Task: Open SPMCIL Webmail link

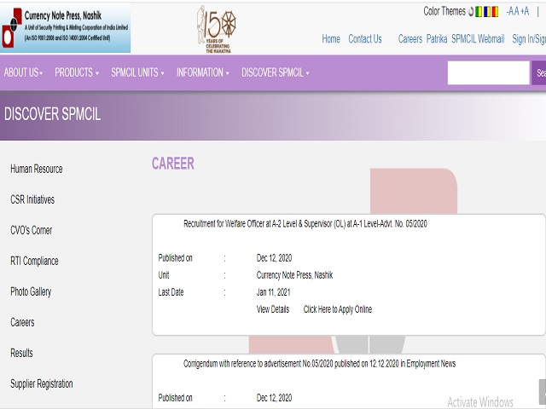Action: click(x=478, y=39)
